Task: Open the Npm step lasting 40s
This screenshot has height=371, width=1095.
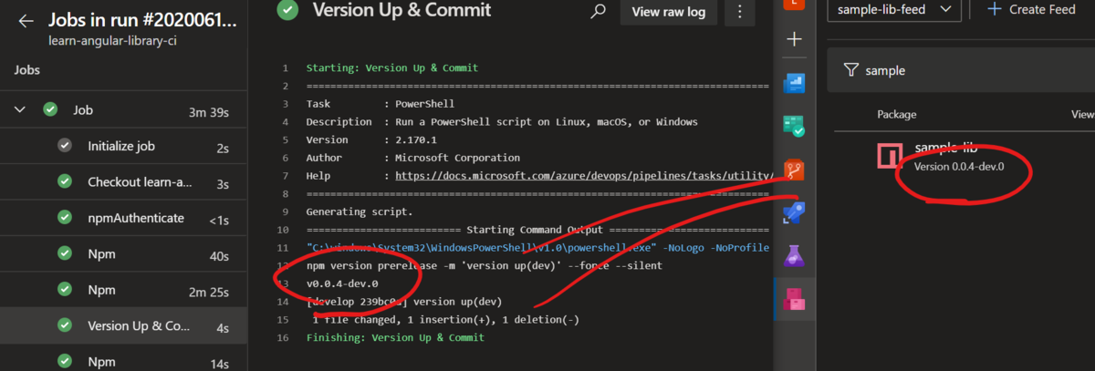Action: click(x=123, y=255)
